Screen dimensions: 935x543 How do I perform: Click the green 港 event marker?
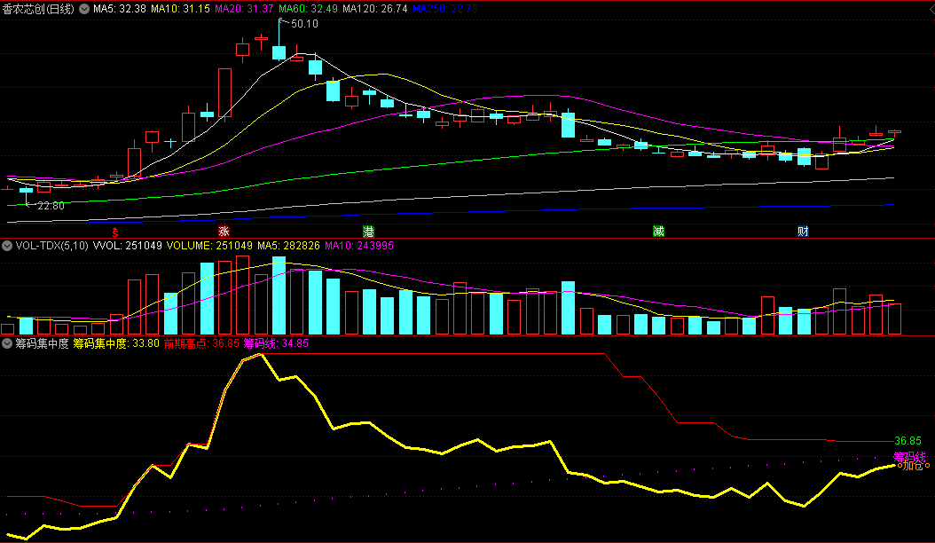pyautogui.click(x=368, y=232)
